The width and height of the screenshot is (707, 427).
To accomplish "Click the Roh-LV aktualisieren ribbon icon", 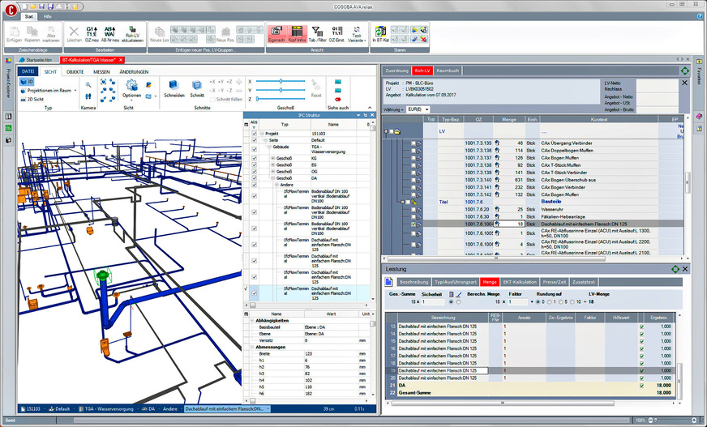I will pyautogui.click(x=131, y=32).
